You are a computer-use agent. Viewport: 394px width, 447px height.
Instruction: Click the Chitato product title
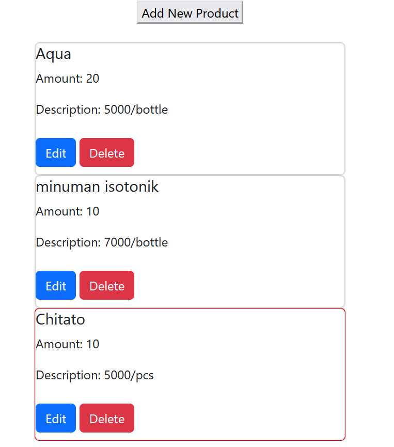[x=60, y=319]
